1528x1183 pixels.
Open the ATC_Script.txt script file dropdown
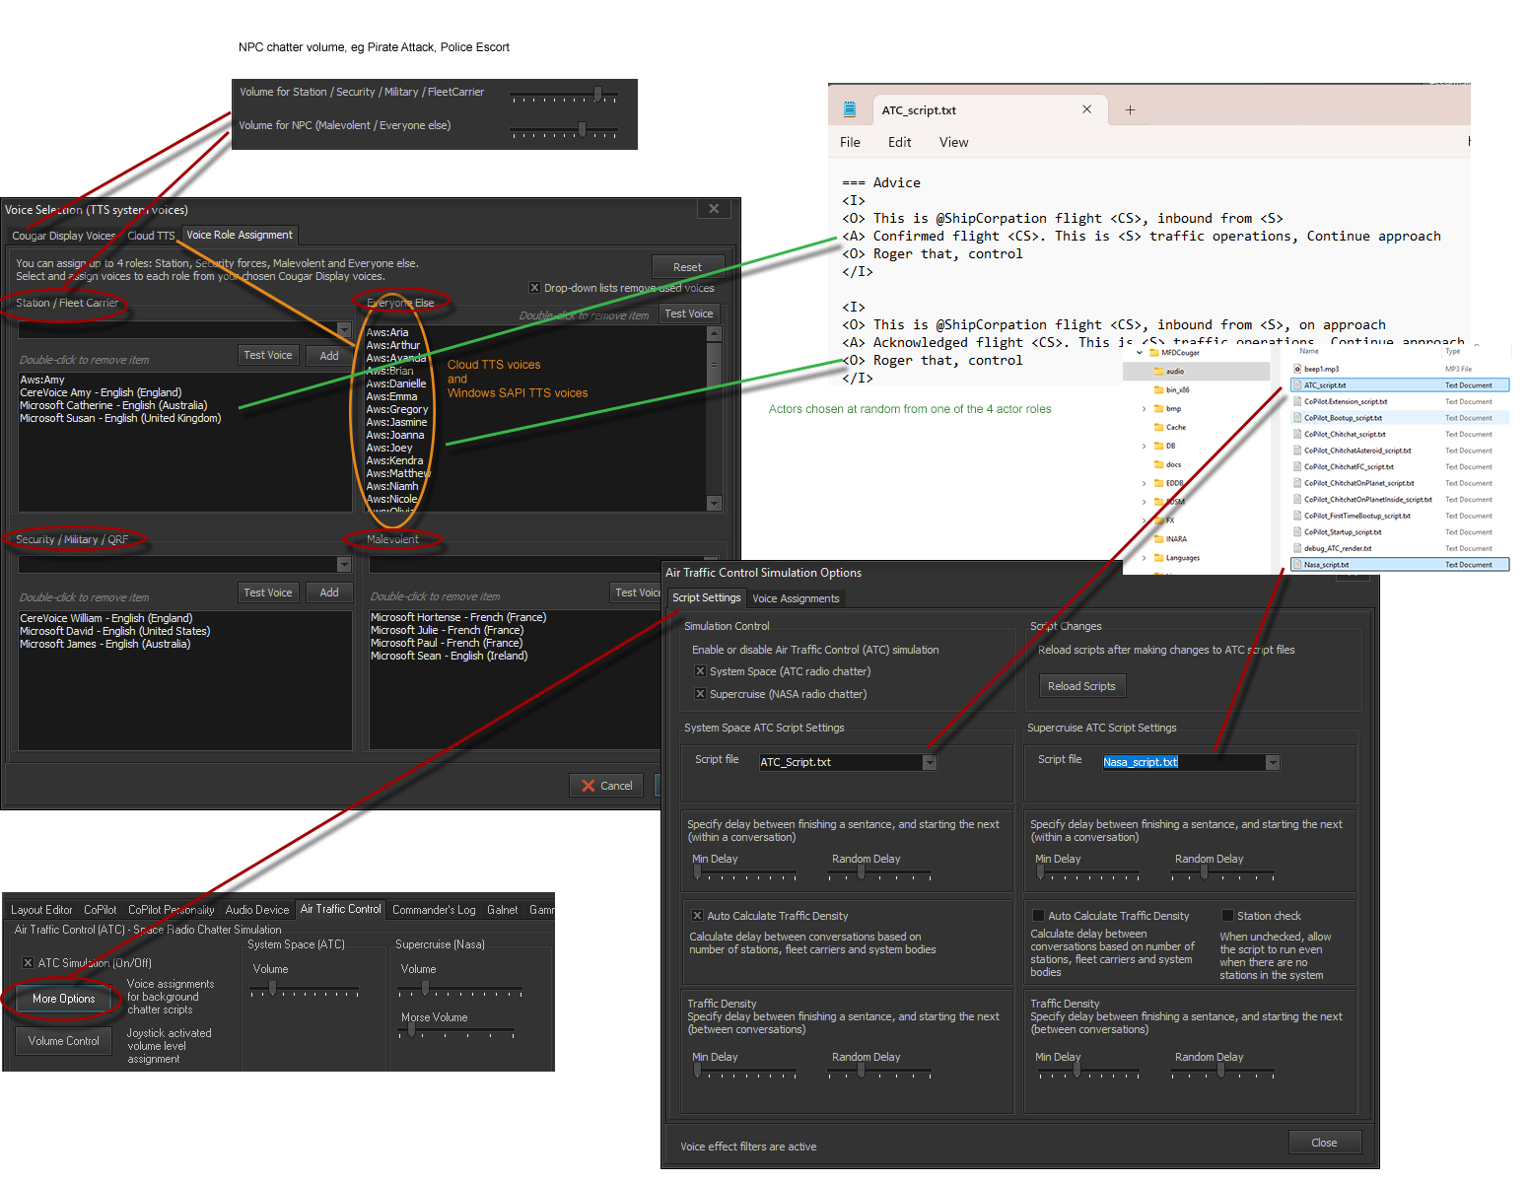(929, 762)
